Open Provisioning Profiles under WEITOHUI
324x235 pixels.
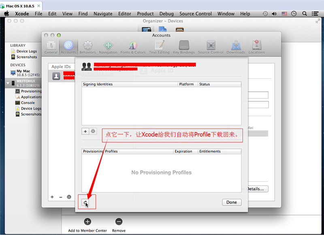[x=28, y=91]
